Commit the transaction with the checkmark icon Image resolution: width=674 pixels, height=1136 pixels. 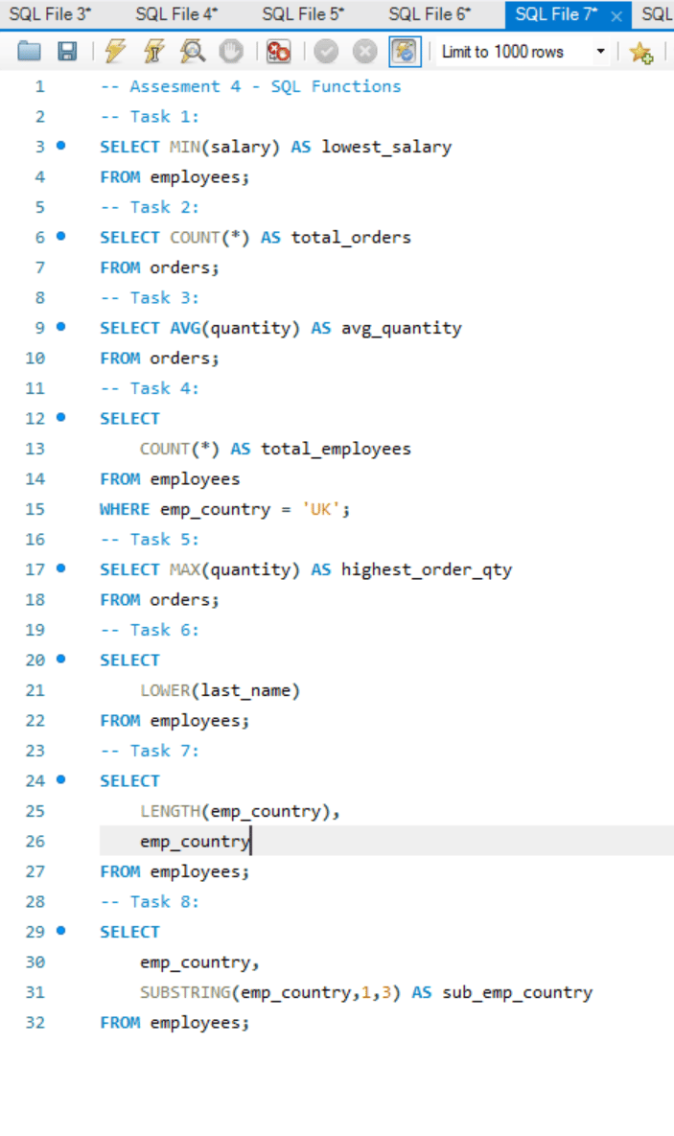(x=326, y=52)
